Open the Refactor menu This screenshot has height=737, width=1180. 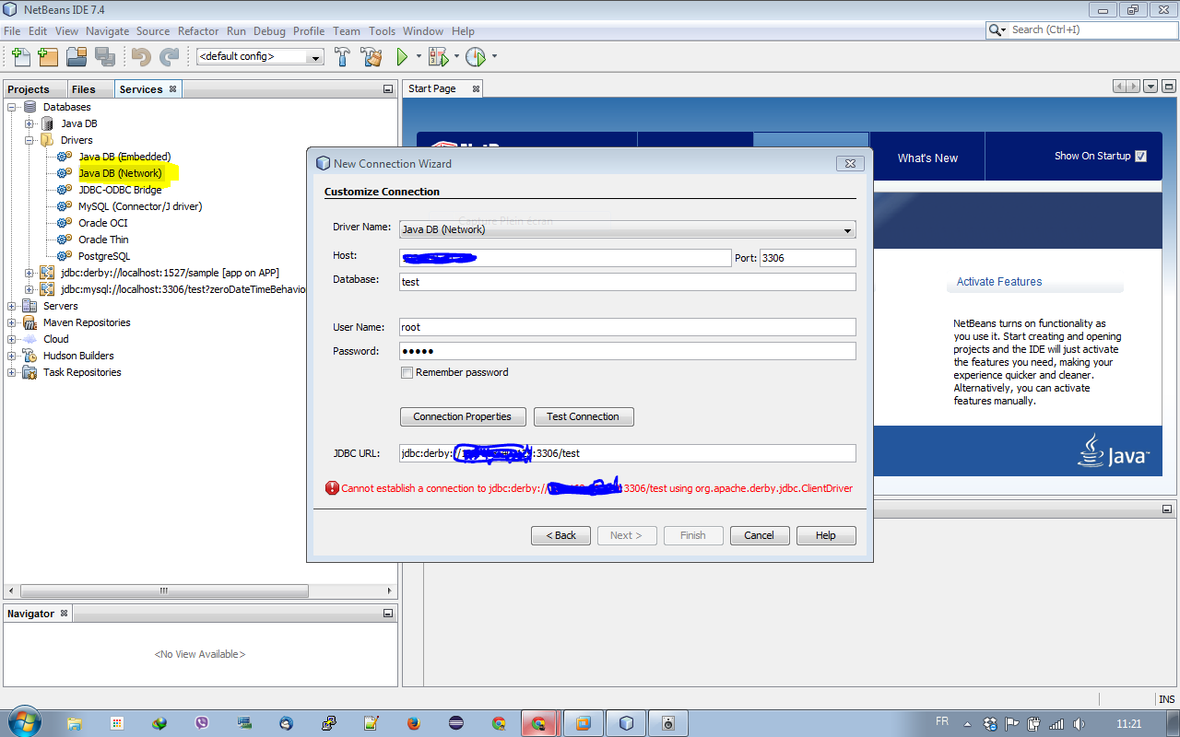tap(198, 30)
